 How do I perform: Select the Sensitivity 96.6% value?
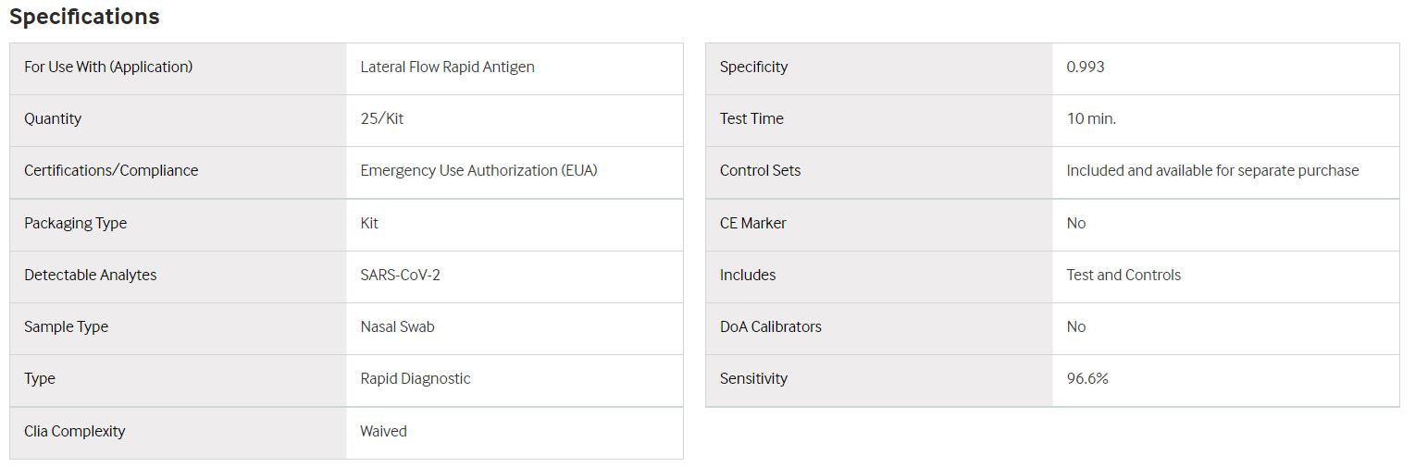(x=1087, y=378)
